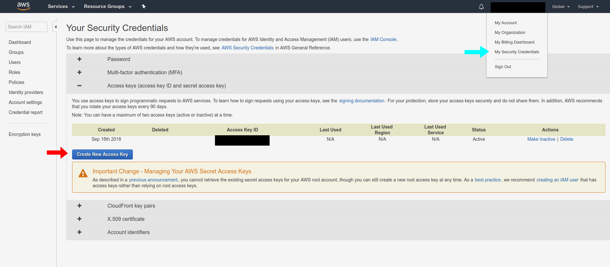
Task: Open the AWS Security Credentials reference link
Action: point(247,48)
